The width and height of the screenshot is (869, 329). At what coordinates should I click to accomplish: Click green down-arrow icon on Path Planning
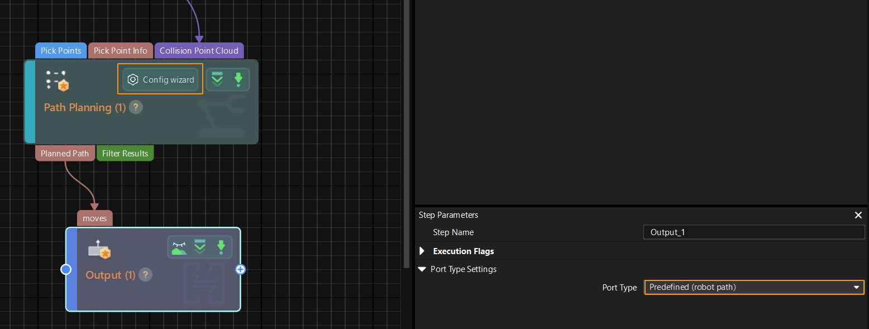click(238, 80)
